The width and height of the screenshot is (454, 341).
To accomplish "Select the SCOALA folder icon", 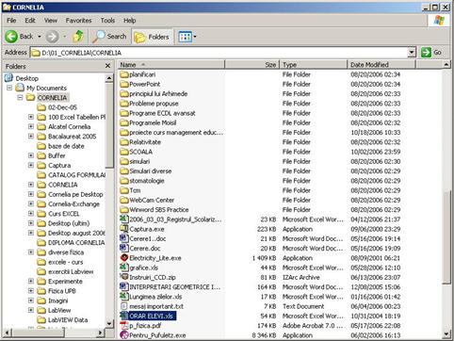I will [x=124, y=152].
